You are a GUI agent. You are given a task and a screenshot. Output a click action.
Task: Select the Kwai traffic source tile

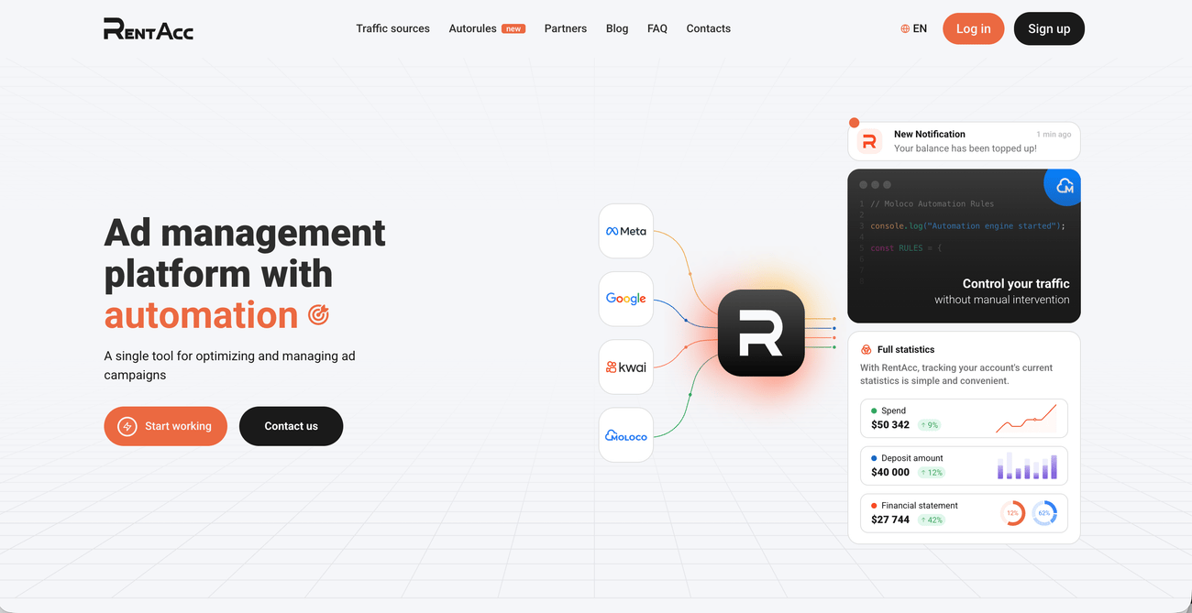pos(626,367)
